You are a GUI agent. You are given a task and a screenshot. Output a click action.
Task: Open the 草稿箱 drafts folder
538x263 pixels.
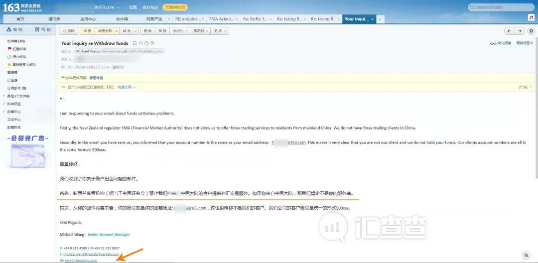tap(12, 72)
